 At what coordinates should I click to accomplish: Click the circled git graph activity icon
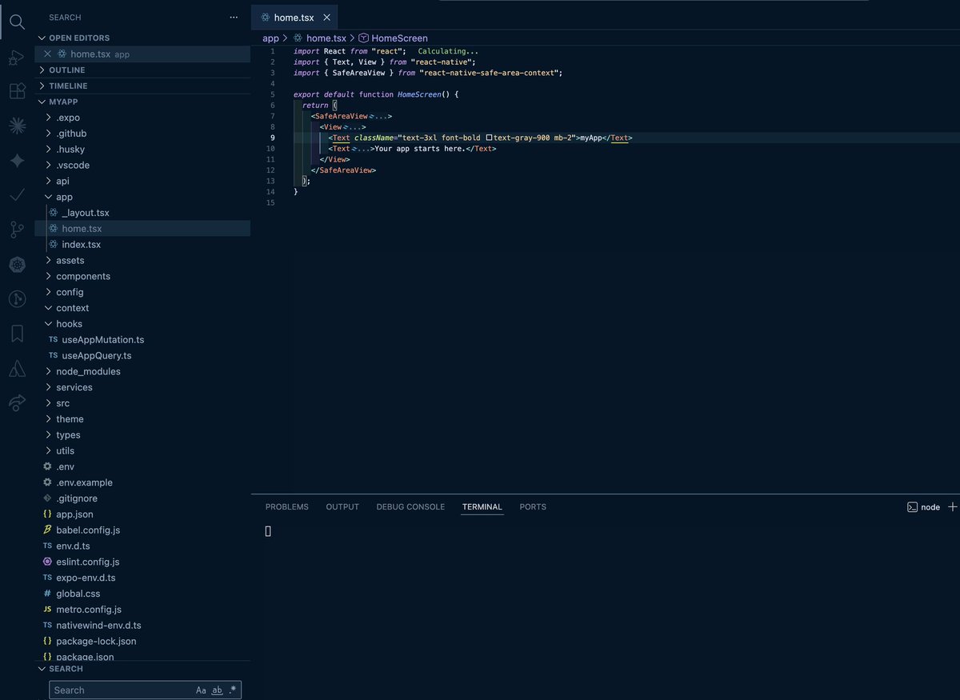(17, 299)
